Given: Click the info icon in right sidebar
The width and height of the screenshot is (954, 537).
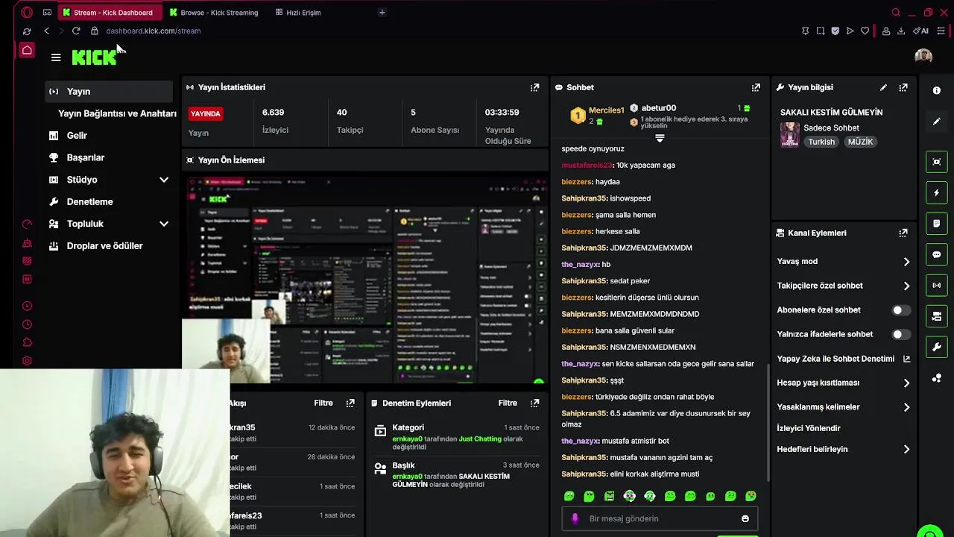Looking at the screenshot, I should [x=937, y=90].
